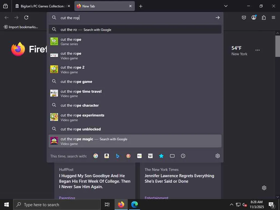The width and height of the screenshot is (280, 210).
Task: Open the Jennifer Lawrence article link
Action: pyautogui.click(x=179, y=178)
